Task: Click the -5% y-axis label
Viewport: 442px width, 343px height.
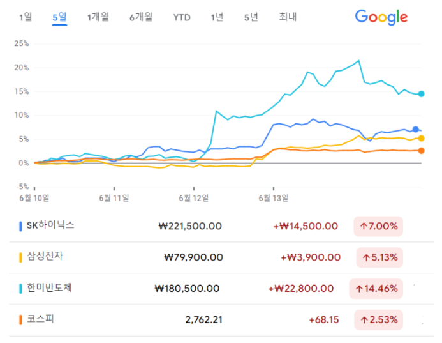Action: pyautogui.click(x=22, y=187)
